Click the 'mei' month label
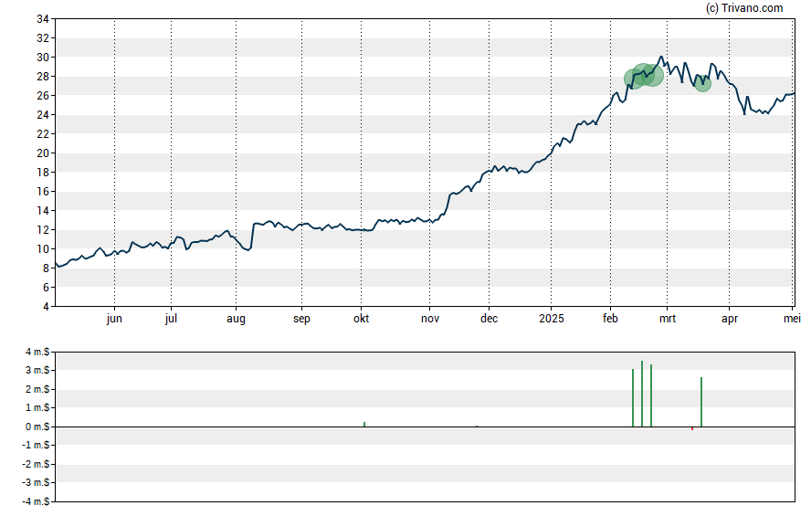The width and height of the screenshot is (811, 516). (792, 319)
